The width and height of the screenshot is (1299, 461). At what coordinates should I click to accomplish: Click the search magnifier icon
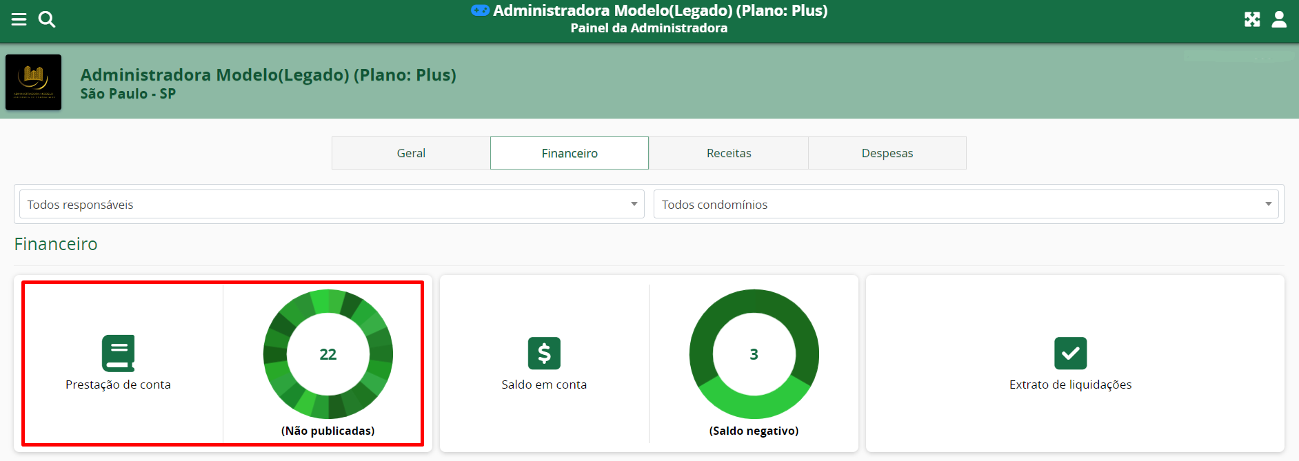47,19
